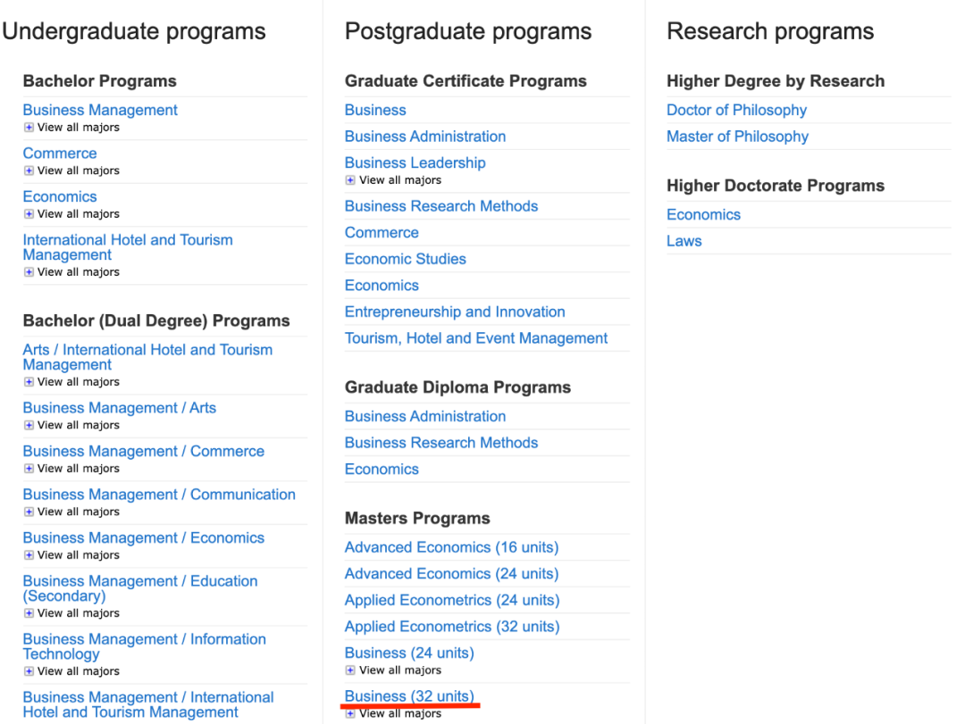Image resolution: width=965 pixels, height=724 pixels.
Task: Click plus icon under Business Management / Commerce
Action: (29, 469)
